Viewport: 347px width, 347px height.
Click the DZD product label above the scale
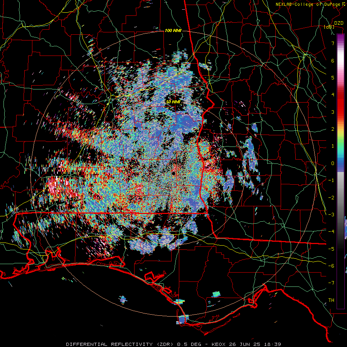(x=339, y=23)
